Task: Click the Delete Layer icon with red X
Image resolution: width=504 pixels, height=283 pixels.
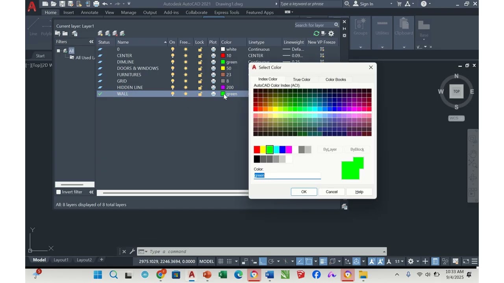Action: (115, 33)
